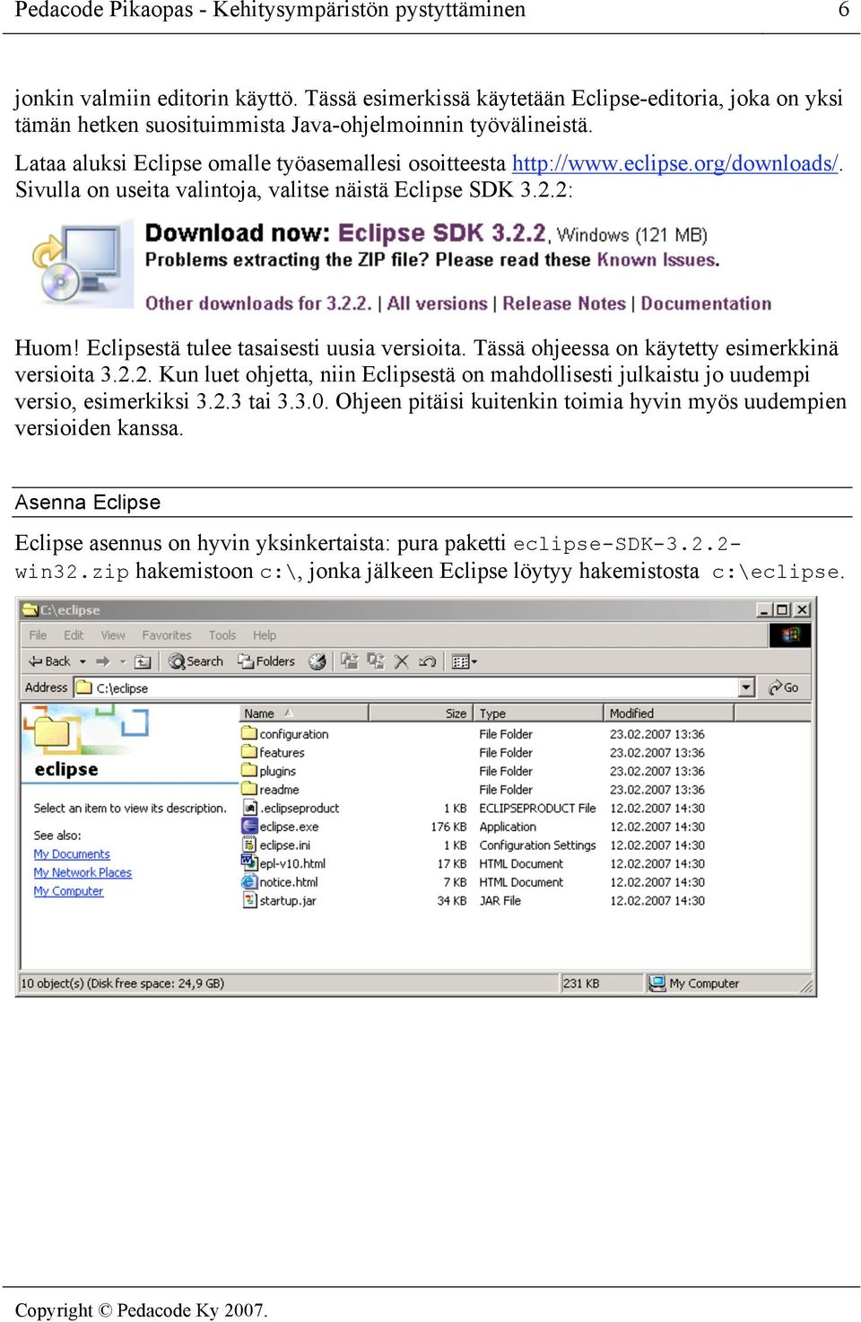Close the C:\eclipse window
Viewport: 861px width, 1322px height.
(802, 609)
